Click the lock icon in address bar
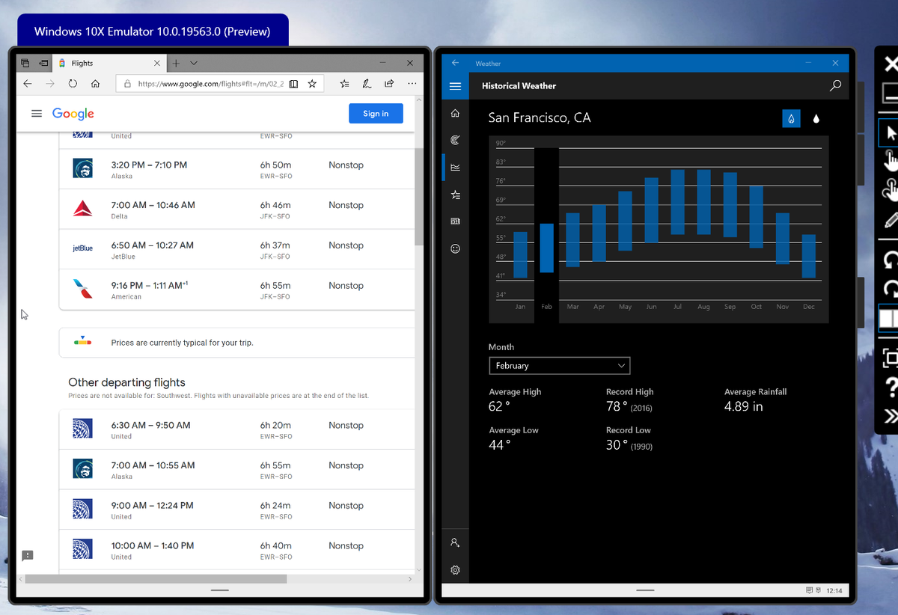Screen dimensions: 898x615 pos(127,84)
